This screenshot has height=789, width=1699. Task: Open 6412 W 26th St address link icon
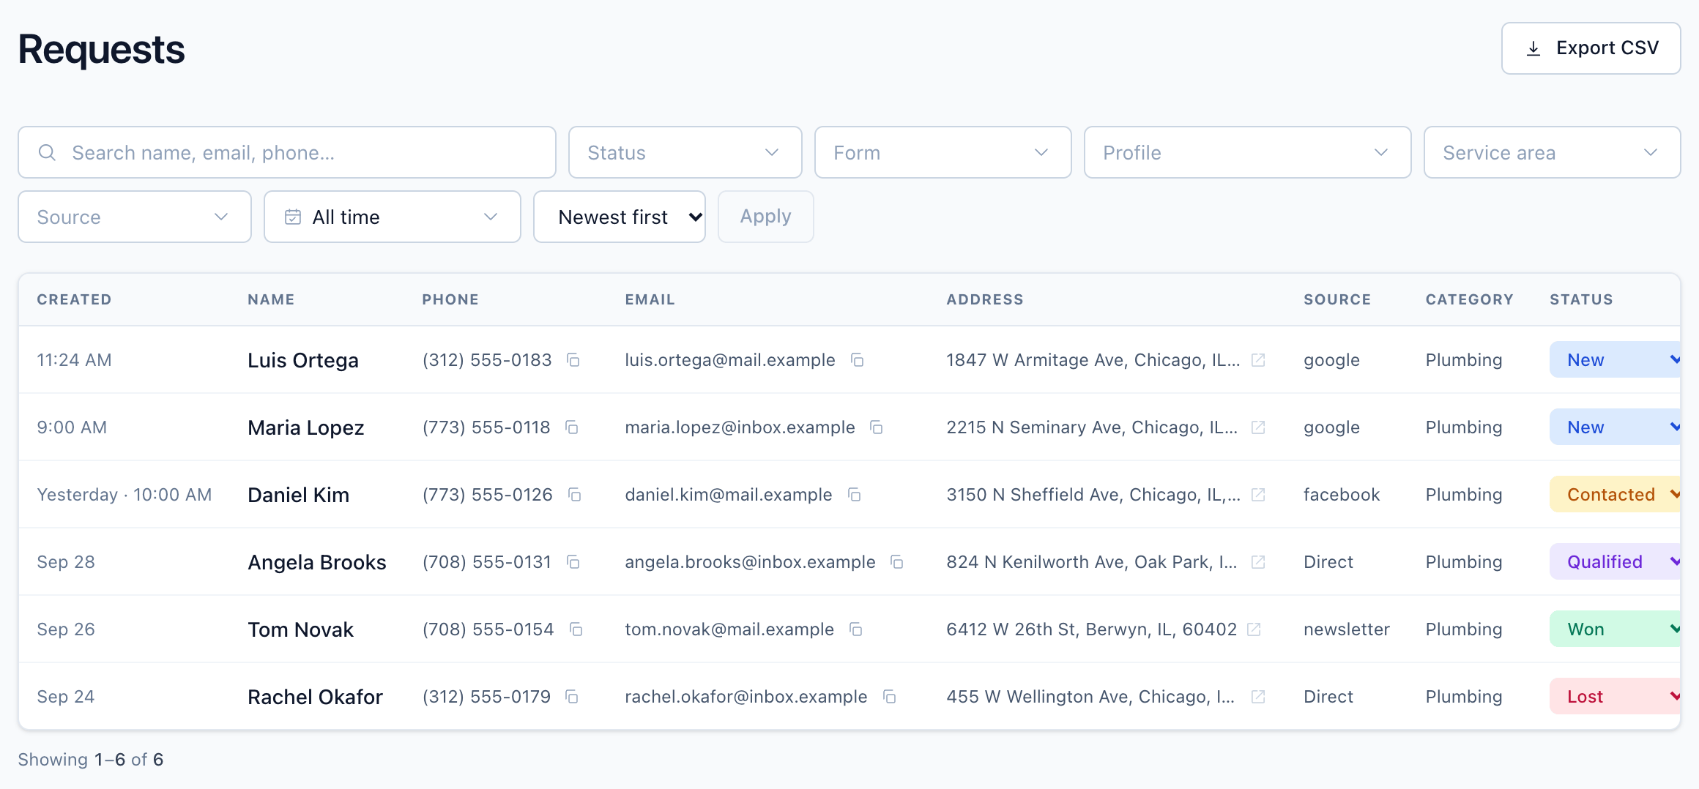pos(1254,629)
